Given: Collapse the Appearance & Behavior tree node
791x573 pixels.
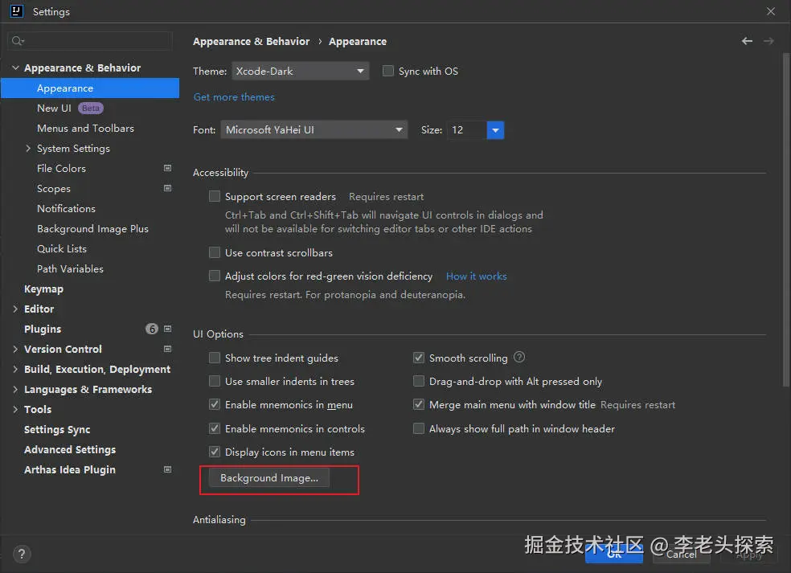Looking at the screenshot, I should click(x=15, y=68).
